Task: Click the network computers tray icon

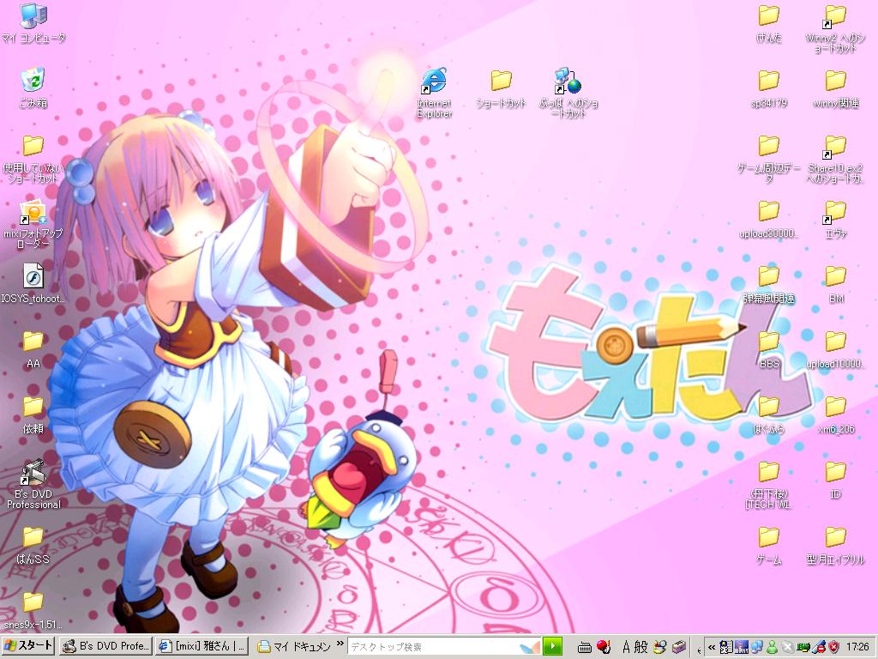Action: (758, 647)
